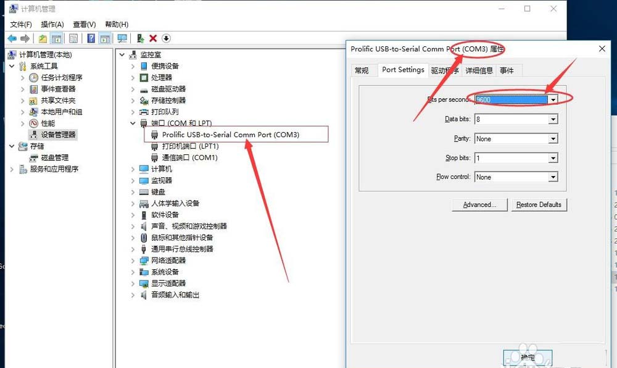Viewport: 617px width, 368px height.
Task: Click the 音频输入和输出 speaker icon
Action: pos(144,295)
